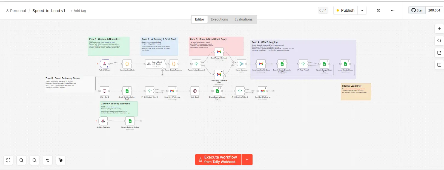The image size is (444, 170).
Task: Zoom out of the canvas
Action: [x=35, y=160]
